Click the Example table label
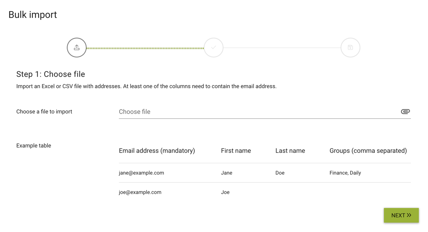 (x=34, y=145)
